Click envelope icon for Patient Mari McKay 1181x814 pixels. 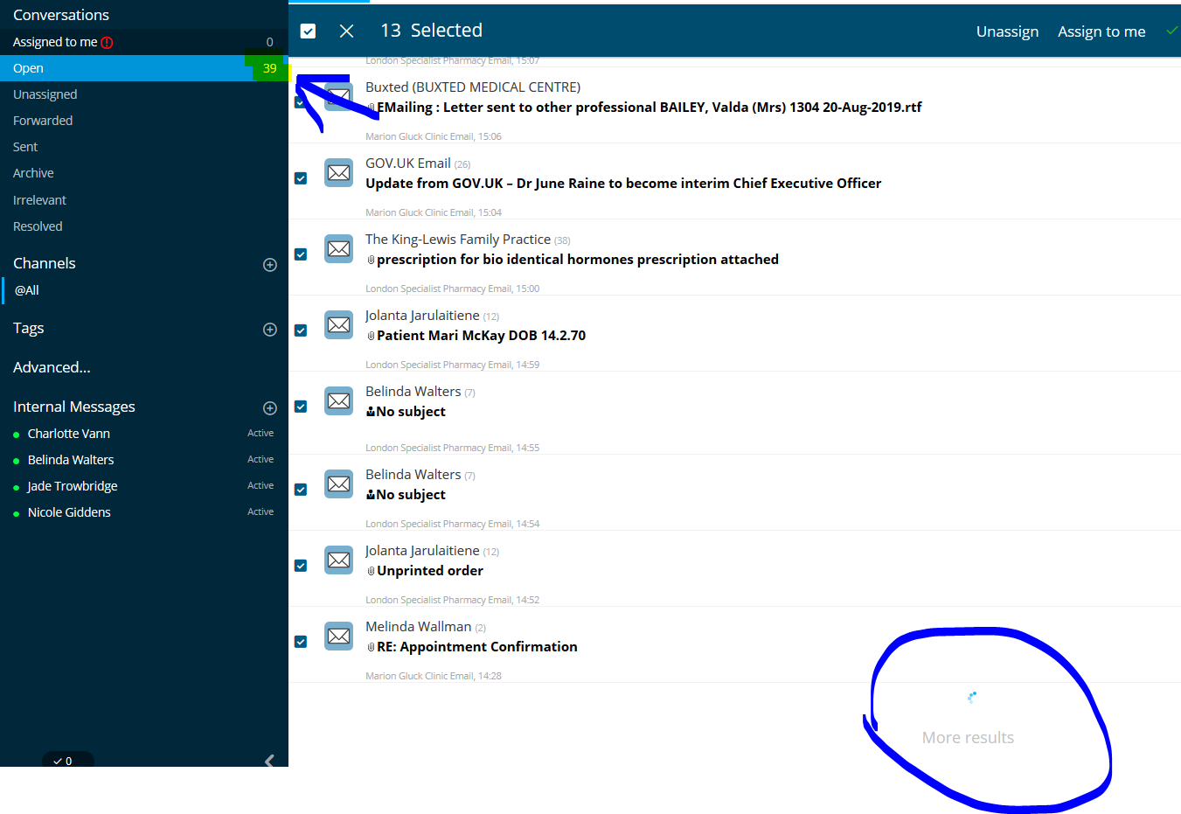click(339, 325)
